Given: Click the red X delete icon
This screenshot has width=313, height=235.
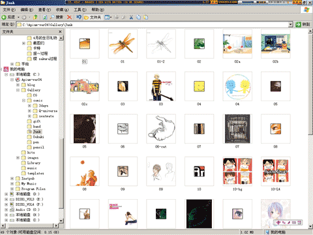Looking at the screenshot, I should (x=69, y=17).
